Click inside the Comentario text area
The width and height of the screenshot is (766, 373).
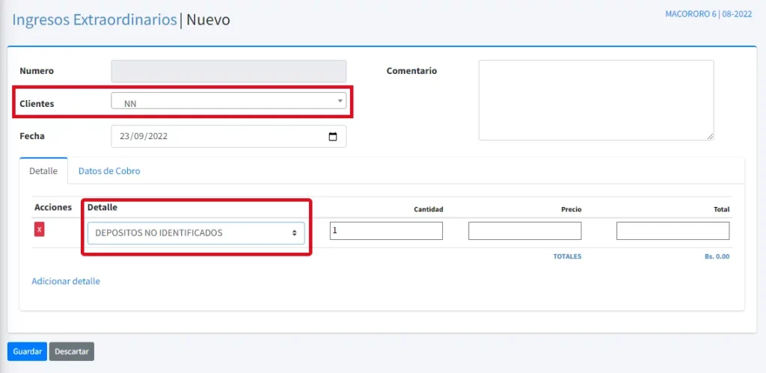[x=595, y=99]
